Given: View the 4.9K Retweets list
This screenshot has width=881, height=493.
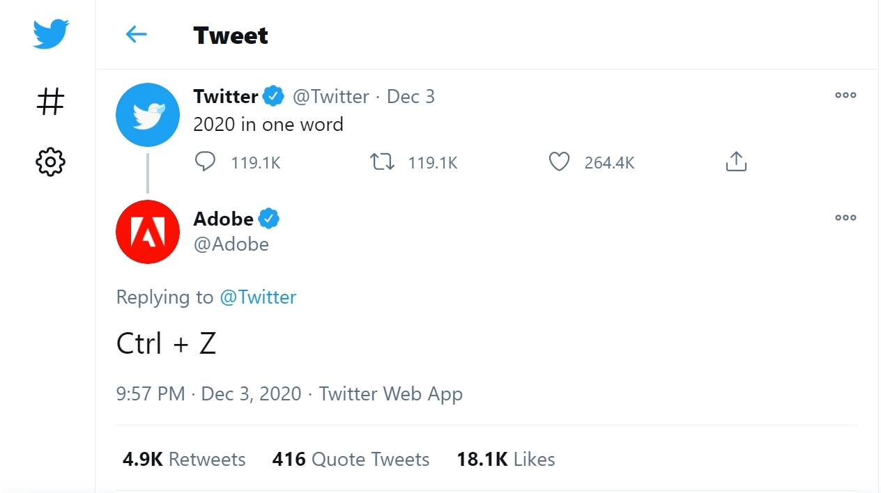Looking at the screenshot, I should click(x=184, y=460).
